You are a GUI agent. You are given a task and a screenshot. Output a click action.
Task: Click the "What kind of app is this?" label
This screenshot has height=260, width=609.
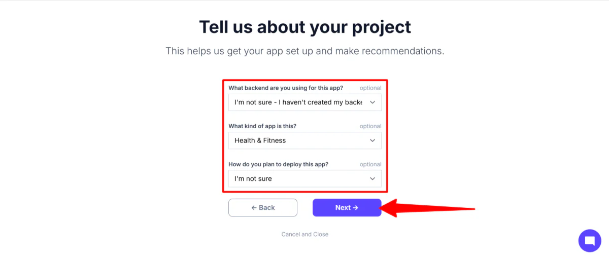[x=262, y=126]
